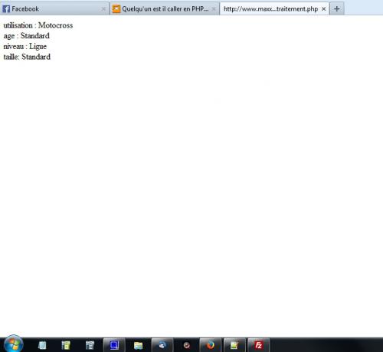
Task: Open the blue cloud app in taskbar
Action: point(162,345)
